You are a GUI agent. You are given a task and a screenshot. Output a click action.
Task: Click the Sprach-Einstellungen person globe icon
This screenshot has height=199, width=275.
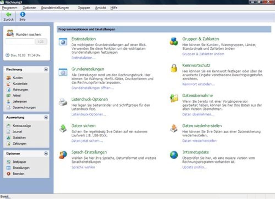pyautogui.click(x=63, y=155)
